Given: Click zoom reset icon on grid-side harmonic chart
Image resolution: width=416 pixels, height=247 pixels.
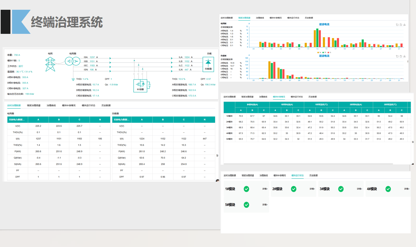Looking at the screenshot, I should pos(401,25).
